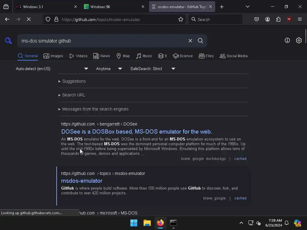Stop loading the page
This screenshot has width=307, height=230.
(29, 19)
